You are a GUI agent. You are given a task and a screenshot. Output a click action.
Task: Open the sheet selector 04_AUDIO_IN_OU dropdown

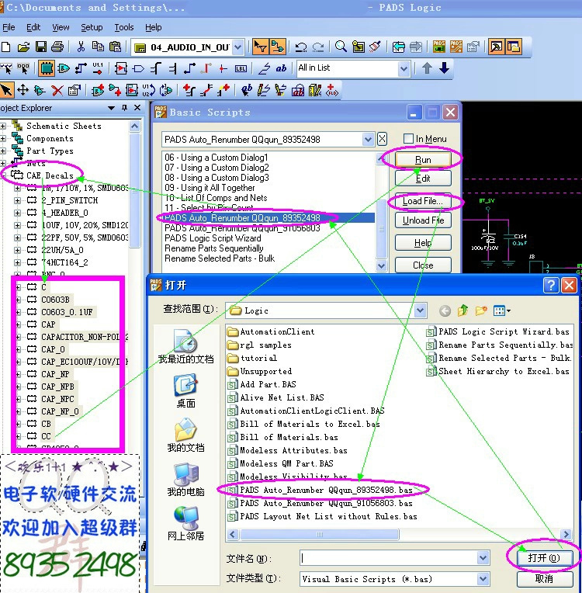click(x=238, y=47)
